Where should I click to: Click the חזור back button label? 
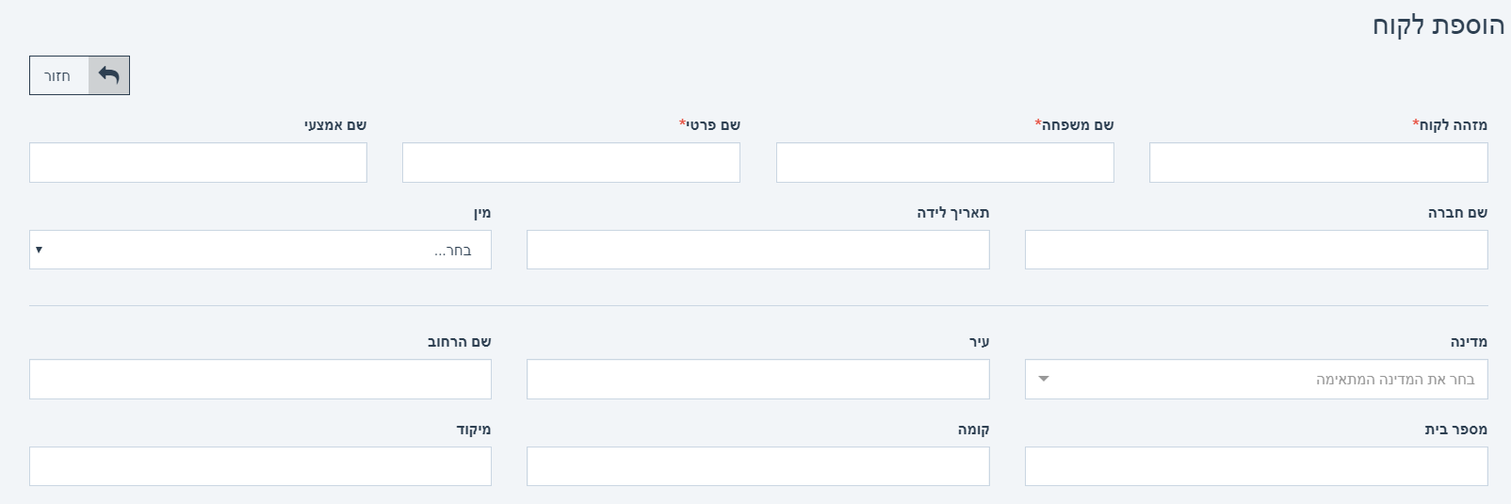(57, 75)
